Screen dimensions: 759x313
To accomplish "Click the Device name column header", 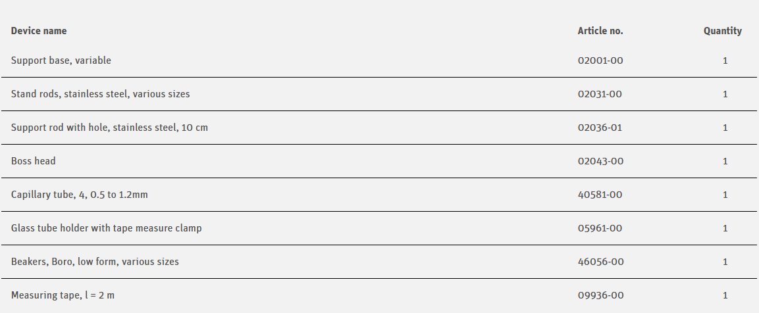I will pos(39,31).
